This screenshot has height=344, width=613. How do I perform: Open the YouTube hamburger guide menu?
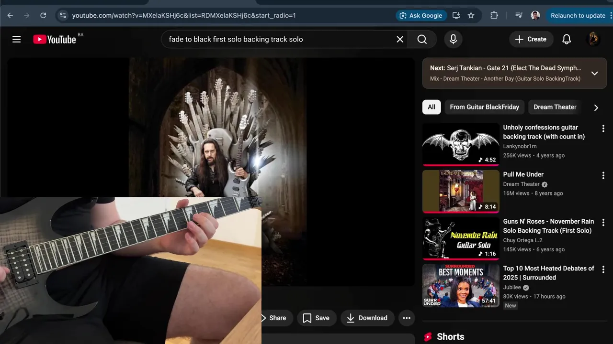click(17, 39)
